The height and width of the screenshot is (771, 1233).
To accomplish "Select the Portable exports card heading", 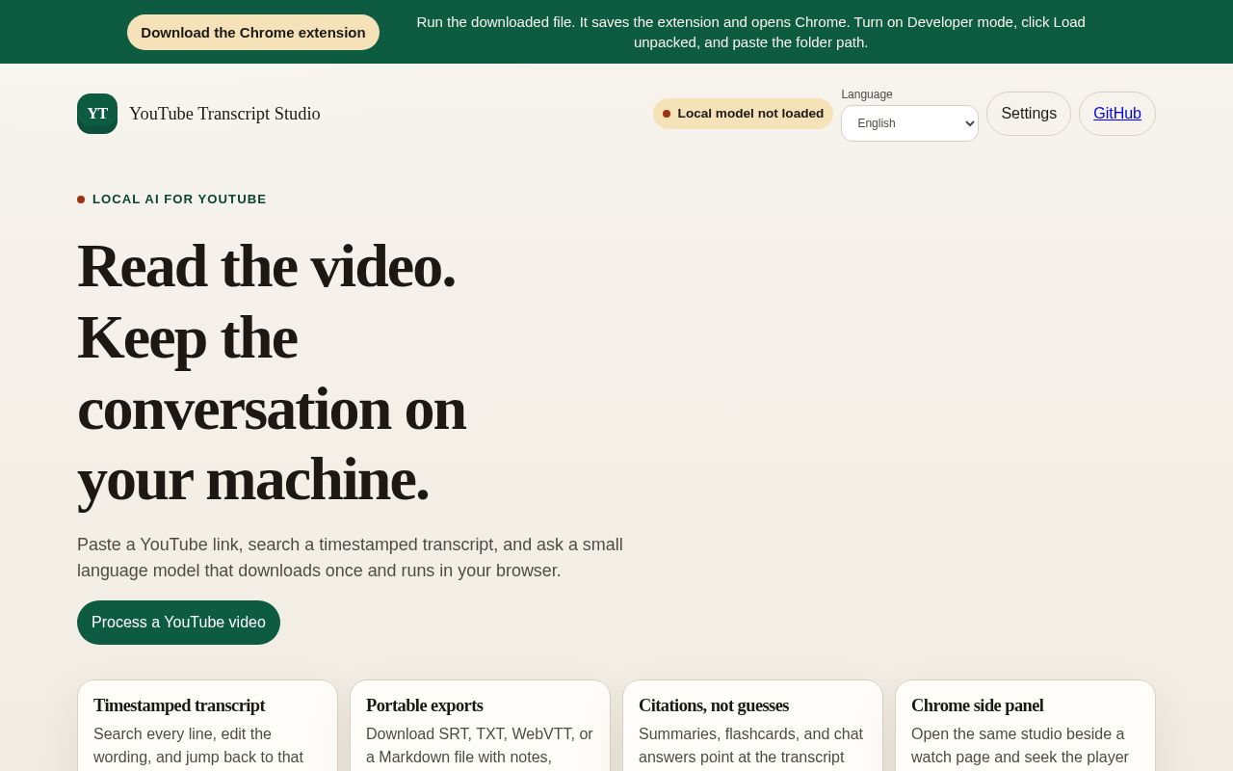I will [425, 705].
